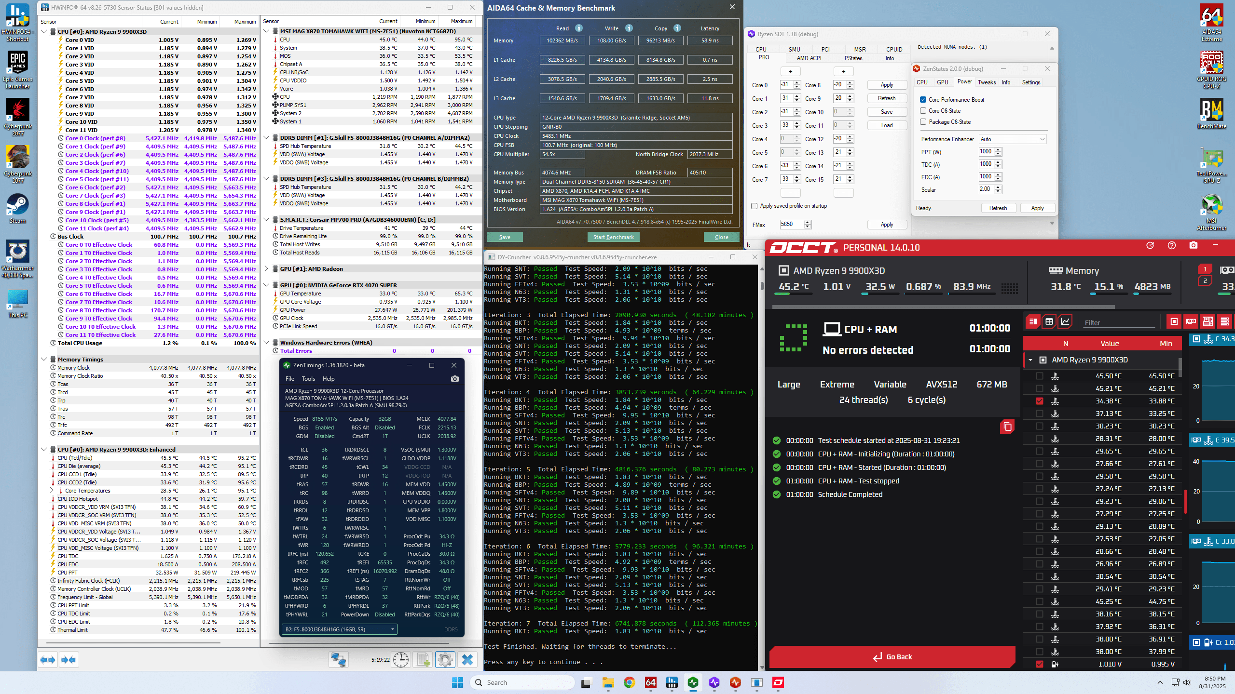Open the ZenTimings DIMM module dropdown

pyautogui.click(x=339, y=629)
